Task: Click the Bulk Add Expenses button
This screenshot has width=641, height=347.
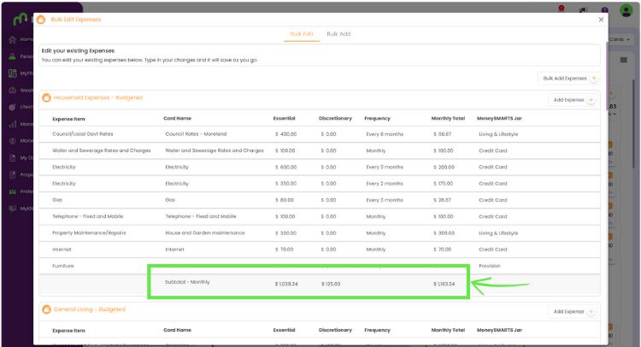Action: [568, 78]
